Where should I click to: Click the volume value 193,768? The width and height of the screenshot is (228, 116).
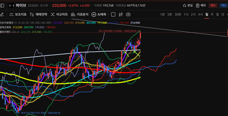click(108, 6)
